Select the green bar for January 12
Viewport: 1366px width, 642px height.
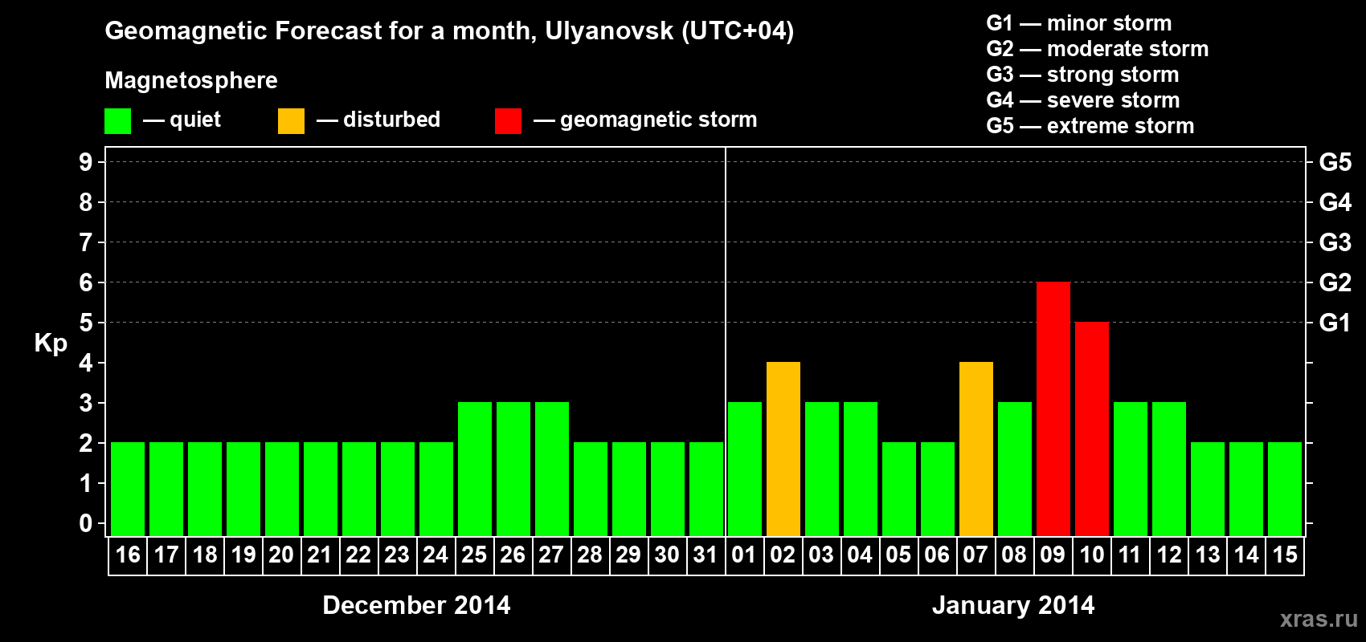[x=1169, y=469]
